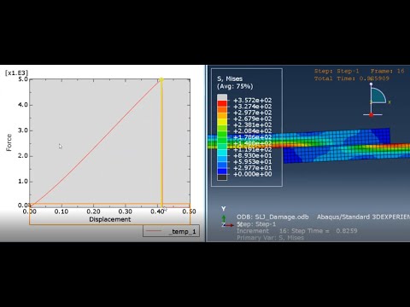Click the Total Time annotation
This screenshot has width=410, height=307.
(x=352, y=78)
